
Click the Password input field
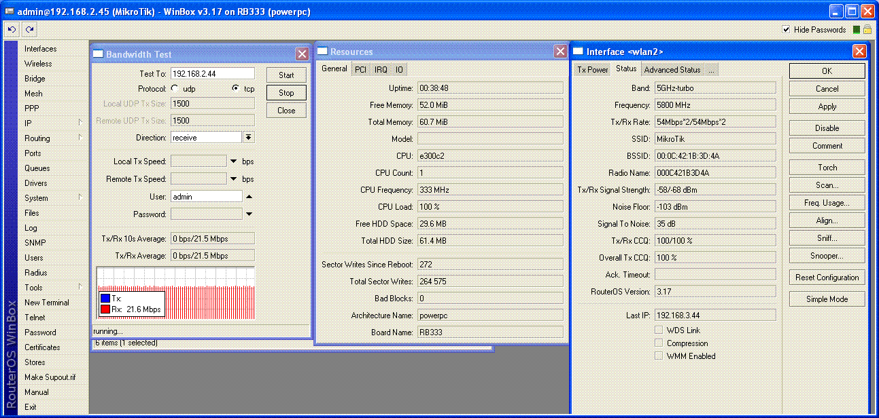point(206,214)
